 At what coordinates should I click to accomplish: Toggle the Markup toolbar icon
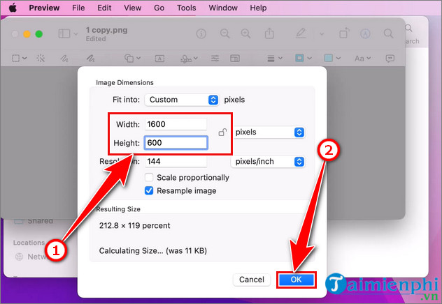pyautogui.click(x=365, y=33)
